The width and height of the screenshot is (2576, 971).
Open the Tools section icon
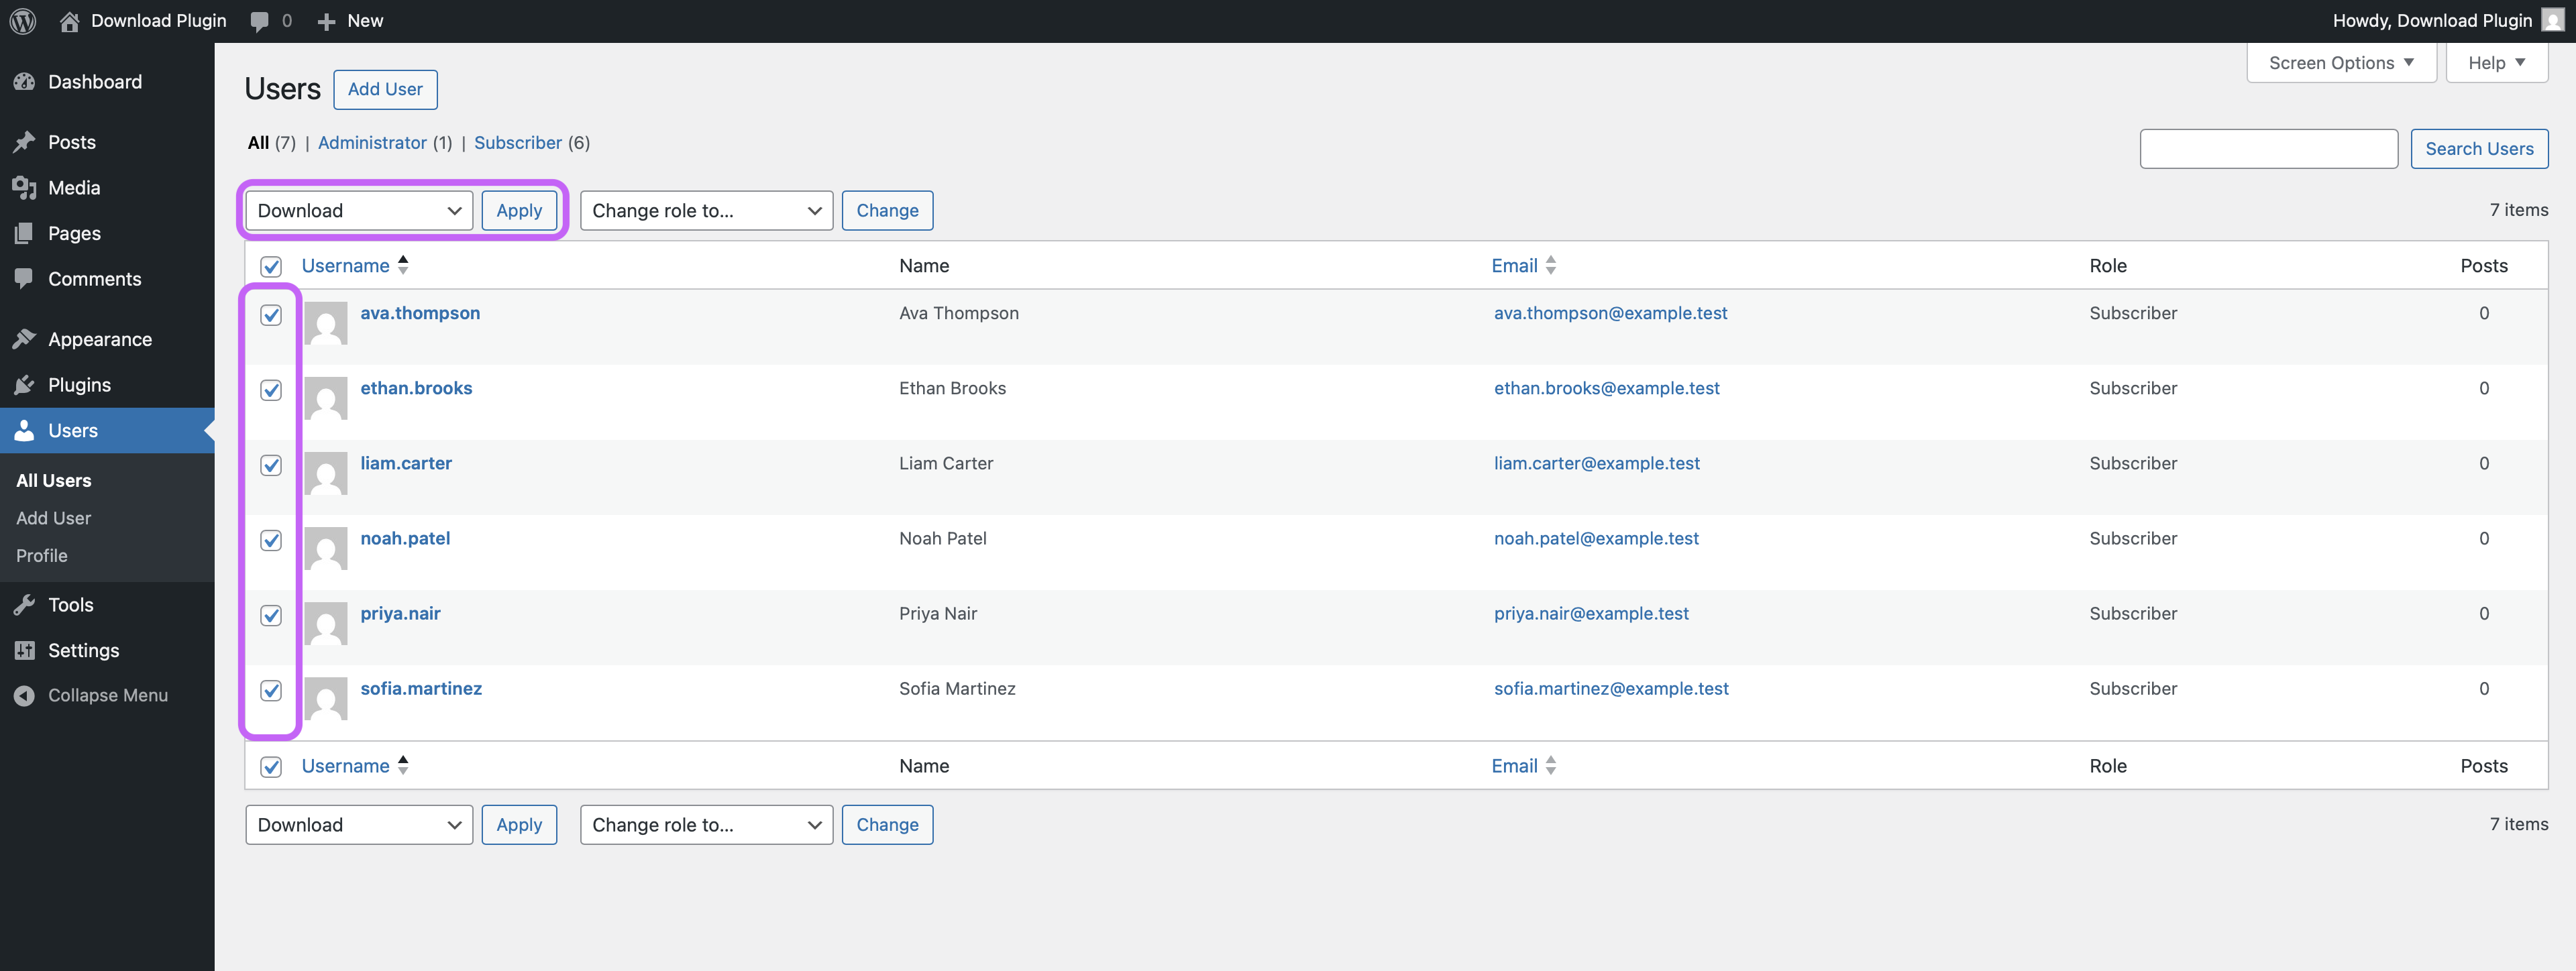pyautogui.click(x=25, y=604)
